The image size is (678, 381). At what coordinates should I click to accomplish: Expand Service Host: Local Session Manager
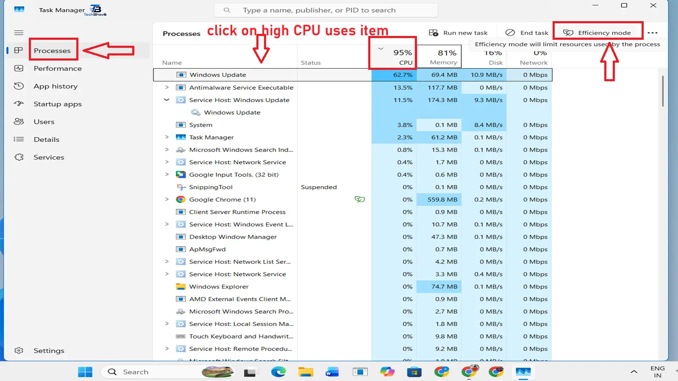pos(167,324)
